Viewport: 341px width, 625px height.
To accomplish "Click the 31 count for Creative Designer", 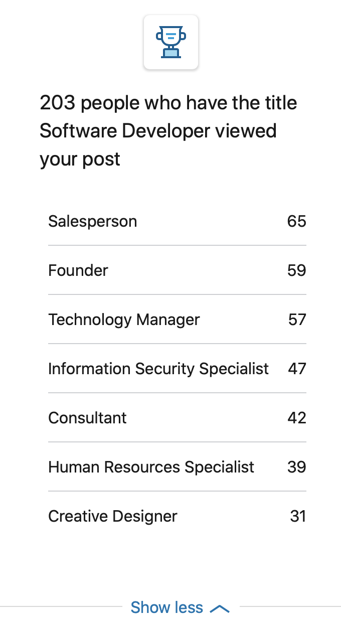I will 298,516.
